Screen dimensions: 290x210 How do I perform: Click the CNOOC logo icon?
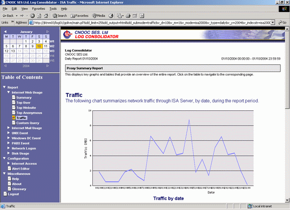tap(68, 34)
